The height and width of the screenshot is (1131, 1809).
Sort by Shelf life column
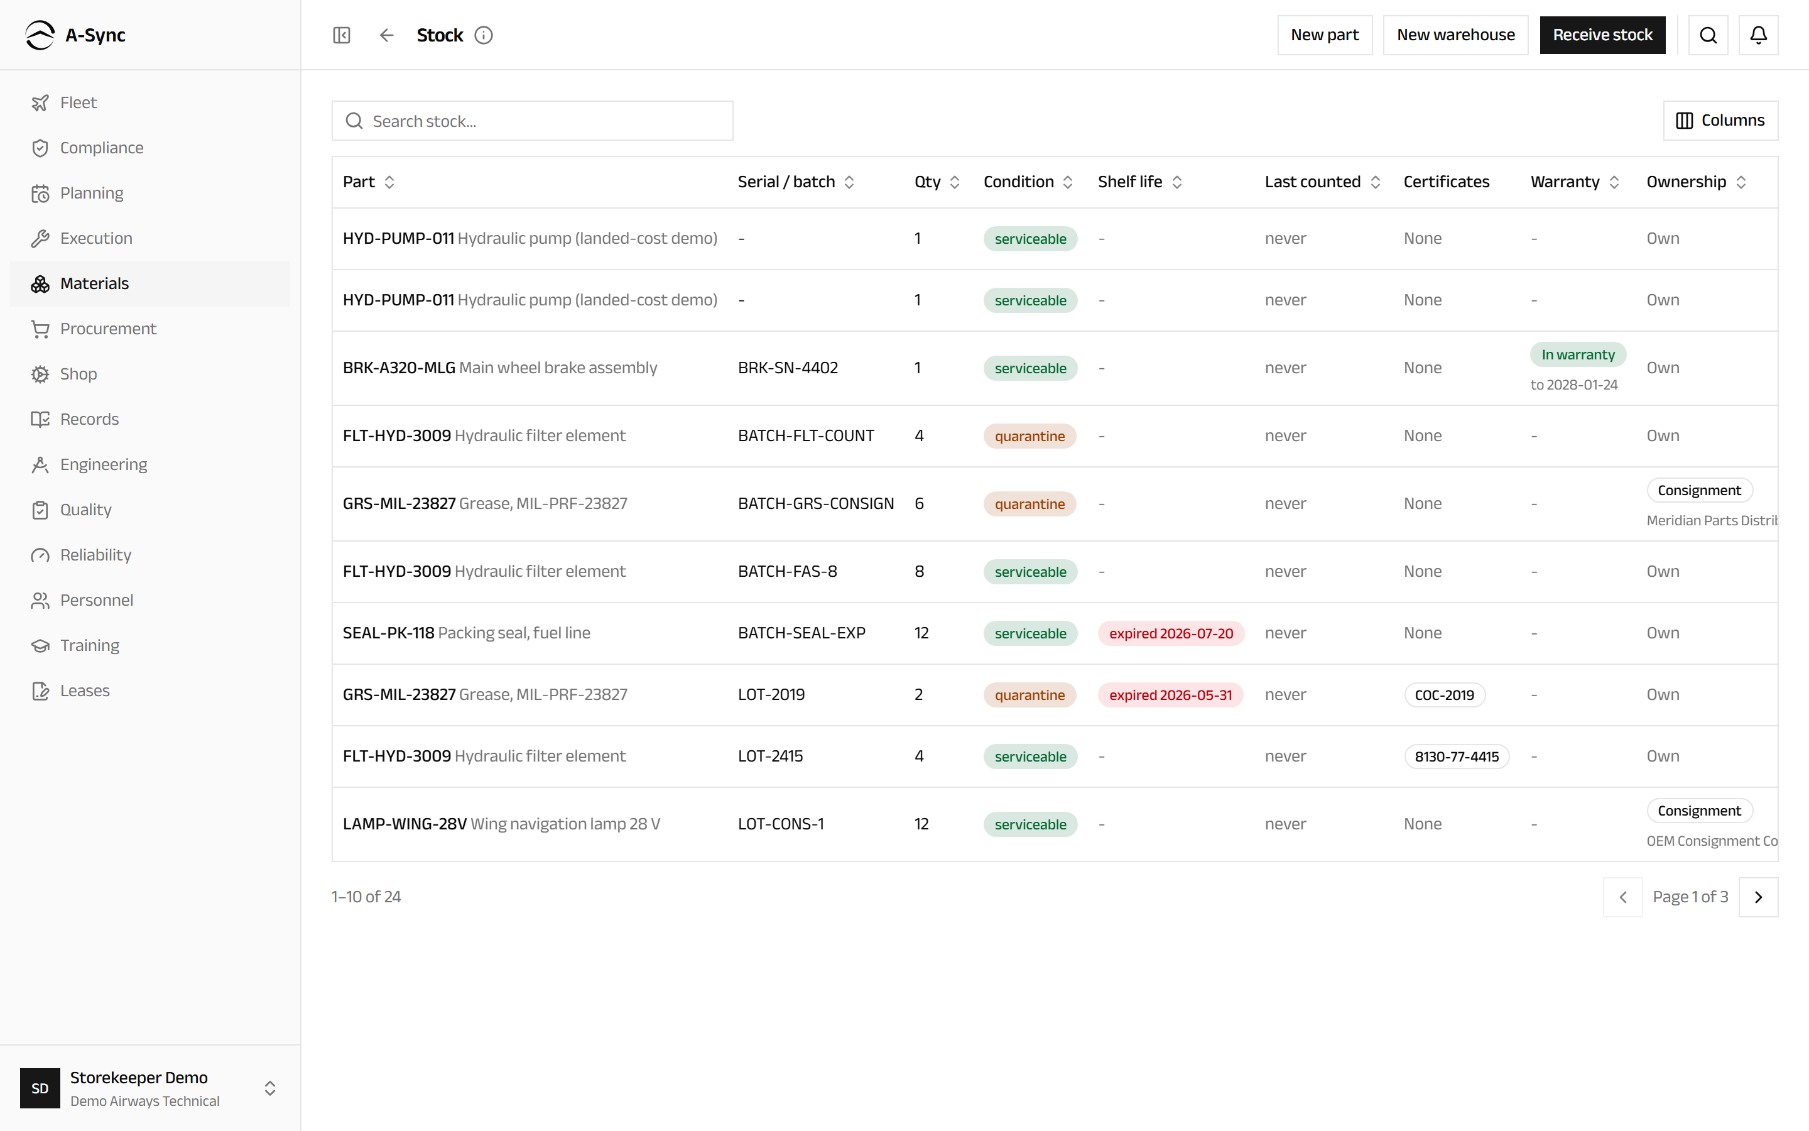(1140, 182)
